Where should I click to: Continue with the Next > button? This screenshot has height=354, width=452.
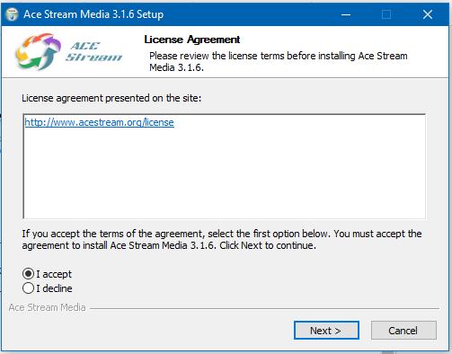326,331
